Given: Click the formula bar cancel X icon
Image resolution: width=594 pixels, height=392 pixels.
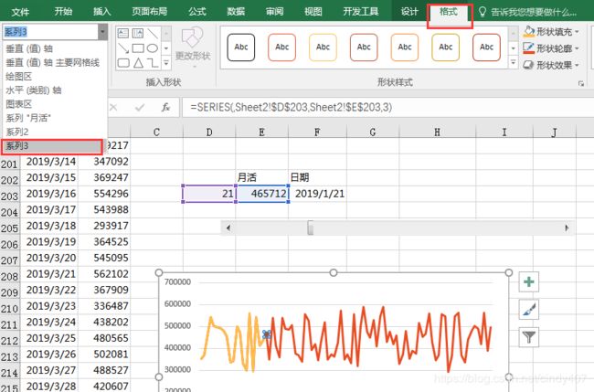Looking at the screenshot, I should (x=113, y=108).
